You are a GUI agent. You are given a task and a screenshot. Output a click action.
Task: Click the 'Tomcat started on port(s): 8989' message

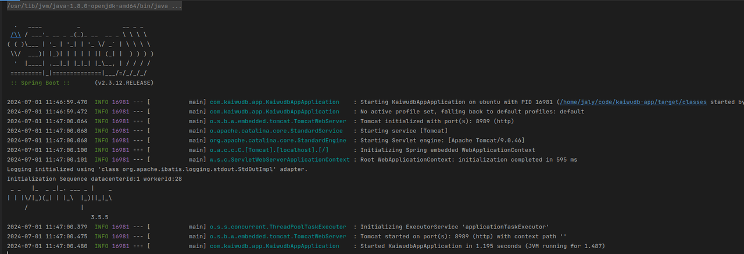(463, 237)
